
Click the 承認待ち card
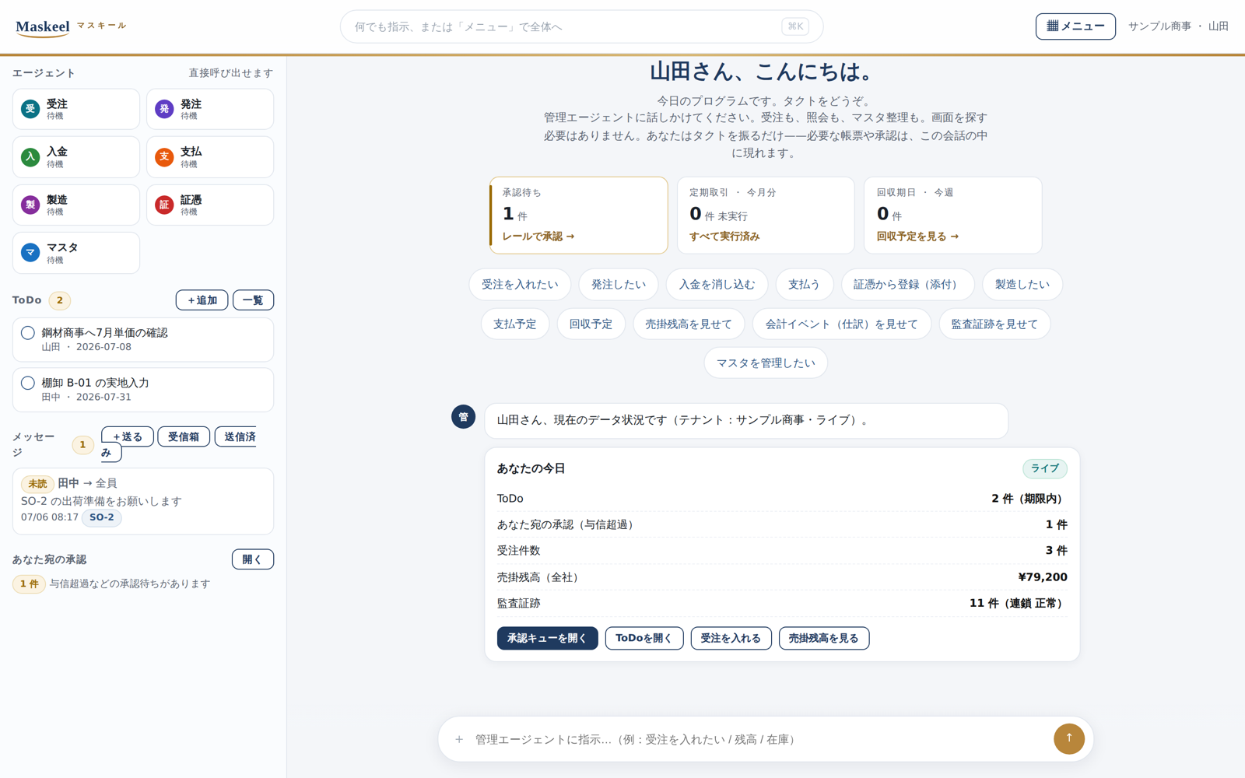pyautogui.click(x=578, y=216)
